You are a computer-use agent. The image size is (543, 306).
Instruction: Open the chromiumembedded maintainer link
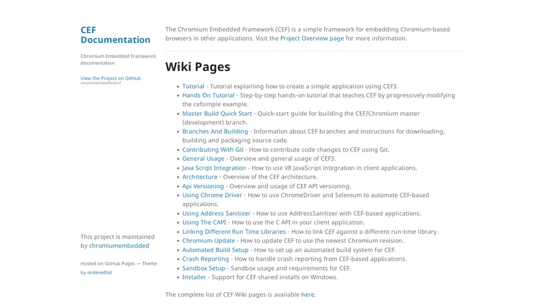119,246
